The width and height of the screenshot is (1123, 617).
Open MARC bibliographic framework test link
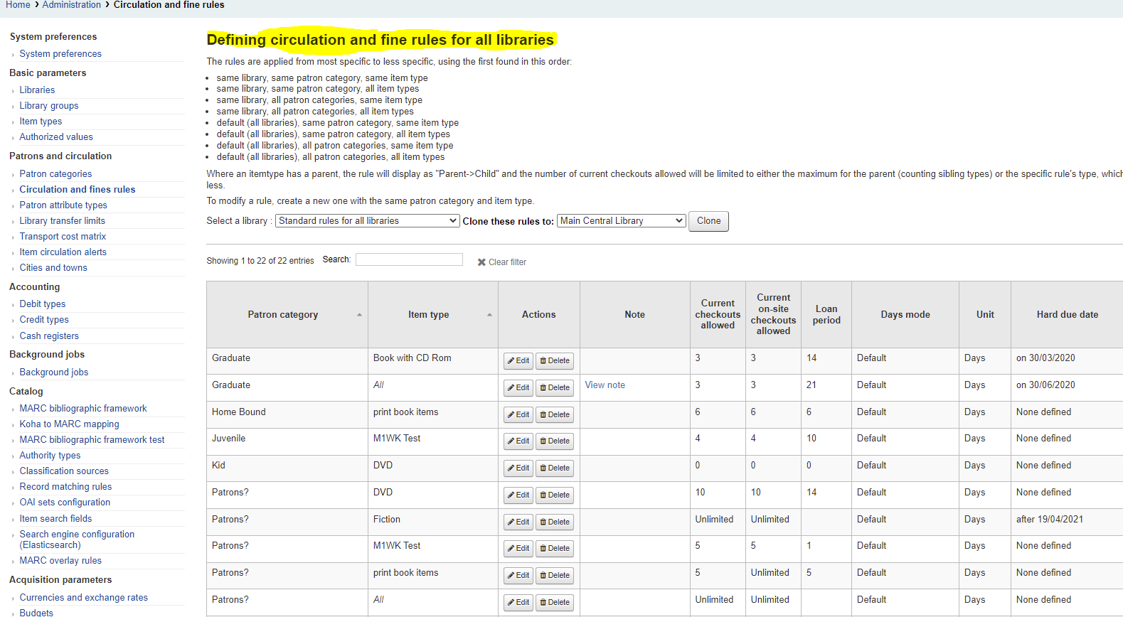[92, 440]
